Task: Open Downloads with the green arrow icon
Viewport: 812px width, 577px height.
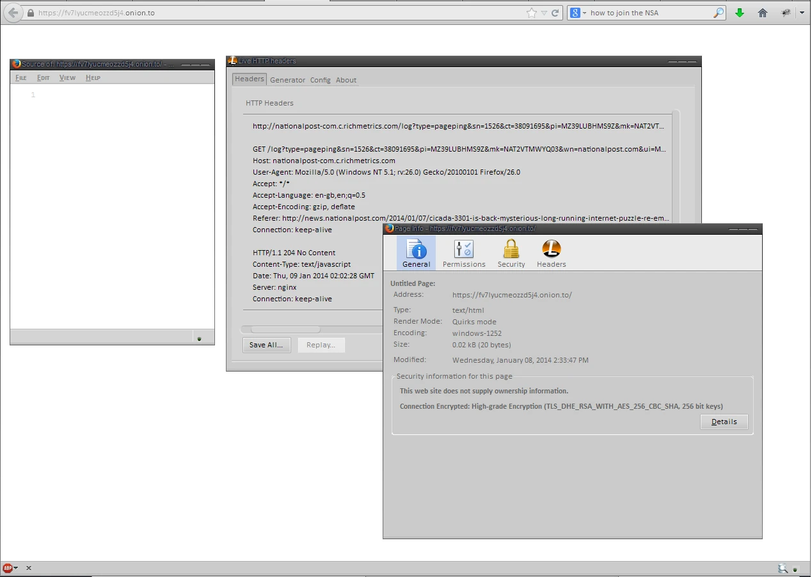Action: [x=740, y=13]
